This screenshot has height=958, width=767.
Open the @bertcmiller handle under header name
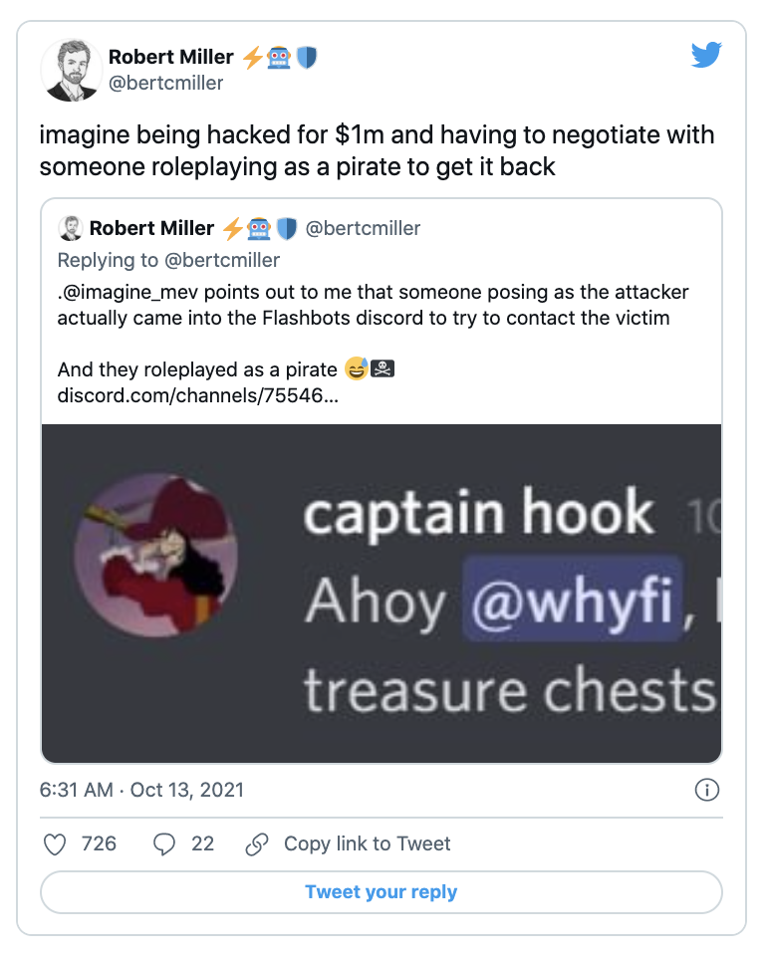click(x=166, y=83)
